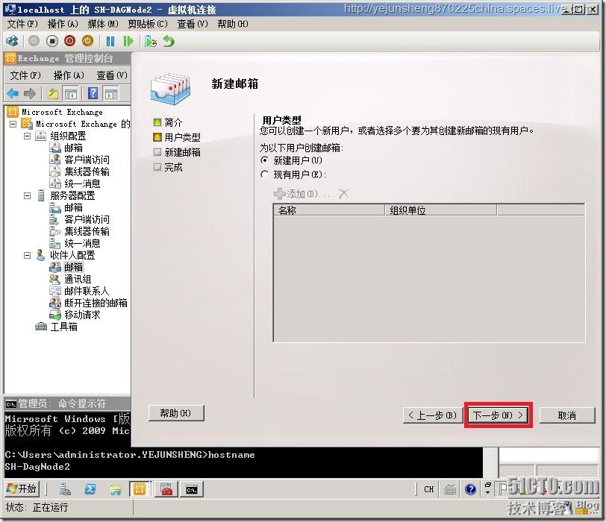This screenshot has height=522, width=606.
Task: Click the PowerShell taskbar icon
Action: tap(90, 489)
